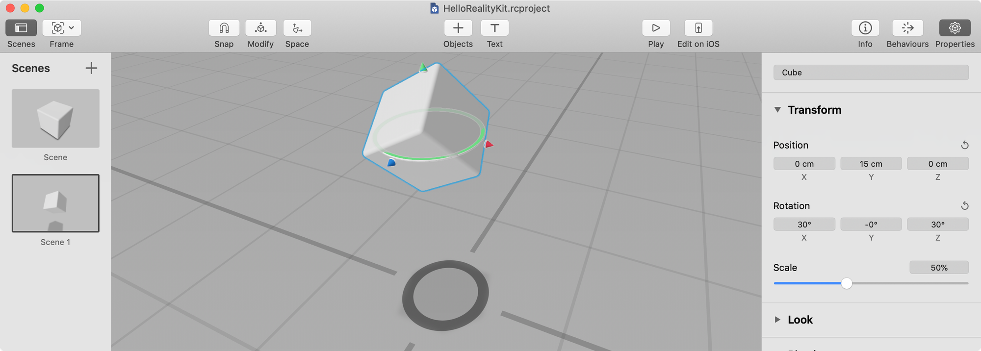Click the Scale slider handle
981x351 pixels.
(847, 283)
